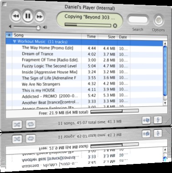The height and width of the screenshot is (173, 172).
Task: Click inside the Search field
Action: coord(138,19)
